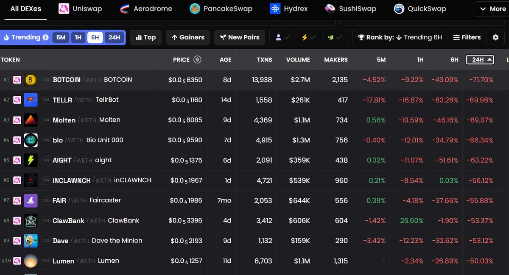
Task: Sort by the VOLUME column header
Action: coord(298,60)
